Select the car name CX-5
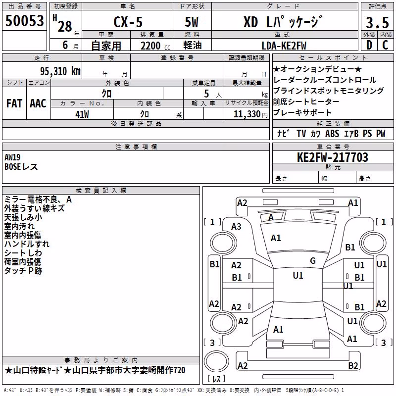The image size is (396, 396). tap(128, 22)
